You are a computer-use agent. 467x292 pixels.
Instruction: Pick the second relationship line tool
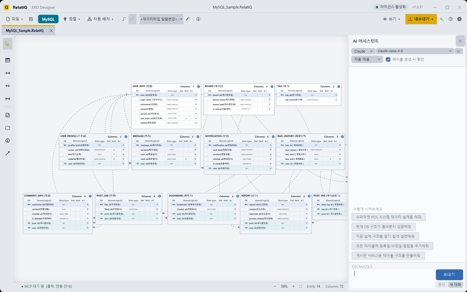(x=8, y=86)
